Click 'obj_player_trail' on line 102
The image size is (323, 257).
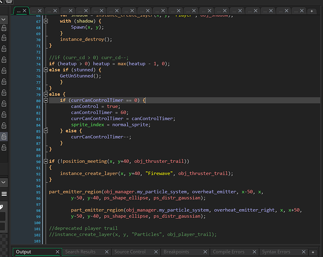coord(189,234)
